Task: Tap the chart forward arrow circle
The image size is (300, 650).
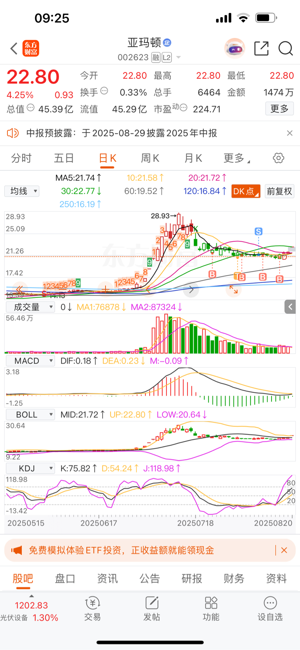Action: click(x=191, y=290)
